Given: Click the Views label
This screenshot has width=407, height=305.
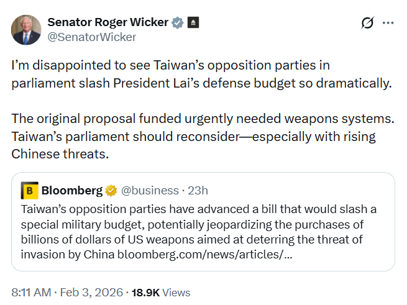Looking at the screenshot, I should [178, 292].
